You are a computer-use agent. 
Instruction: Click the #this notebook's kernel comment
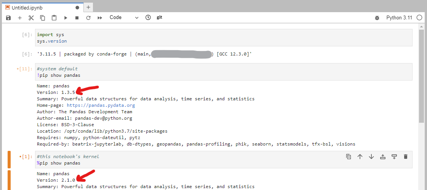[x=68, y=157]
